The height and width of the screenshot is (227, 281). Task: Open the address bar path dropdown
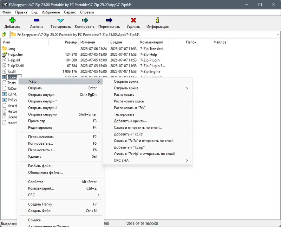[278, 34]
